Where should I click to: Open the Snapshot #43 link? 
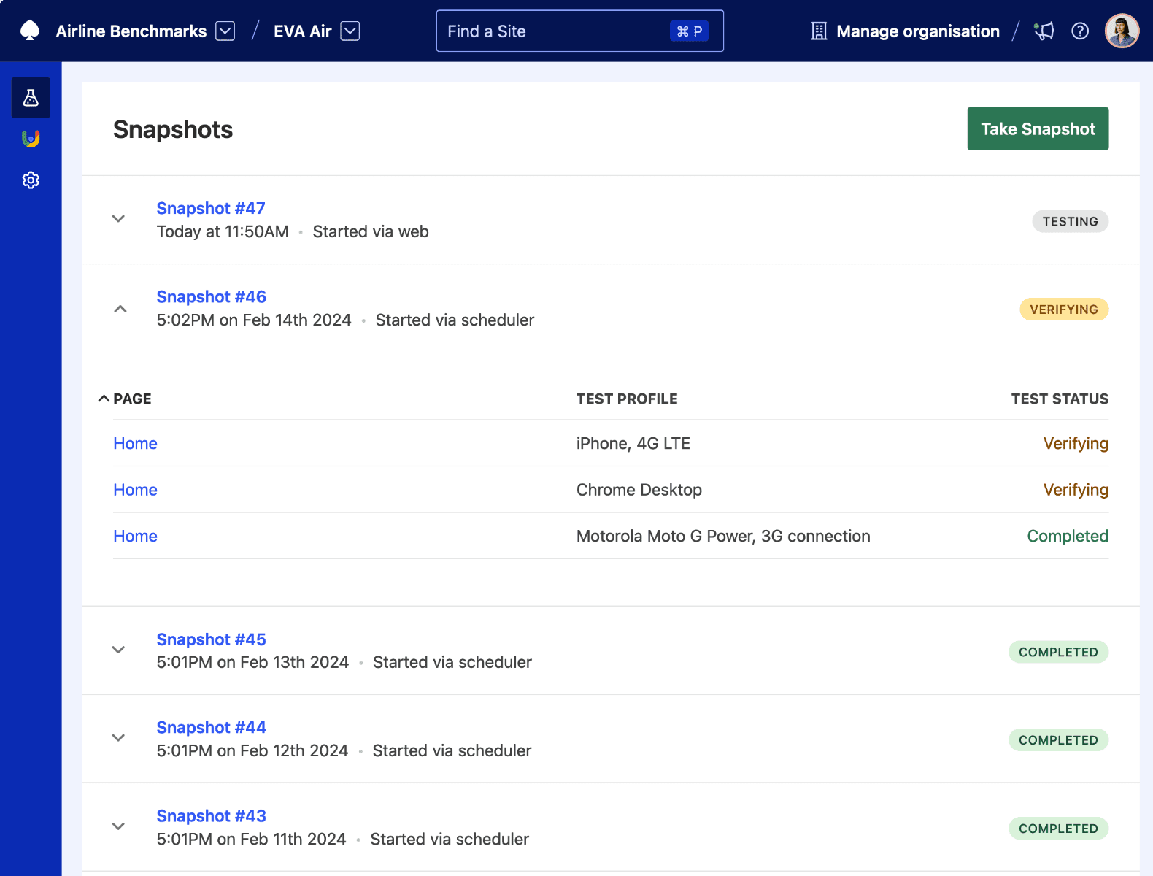[211, 815]
